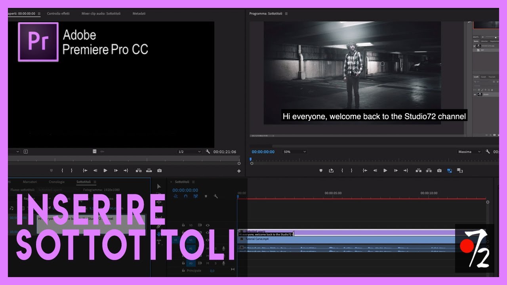Mark Out in the Source monitor
This screenshot has height=285, width=507.
72,171
